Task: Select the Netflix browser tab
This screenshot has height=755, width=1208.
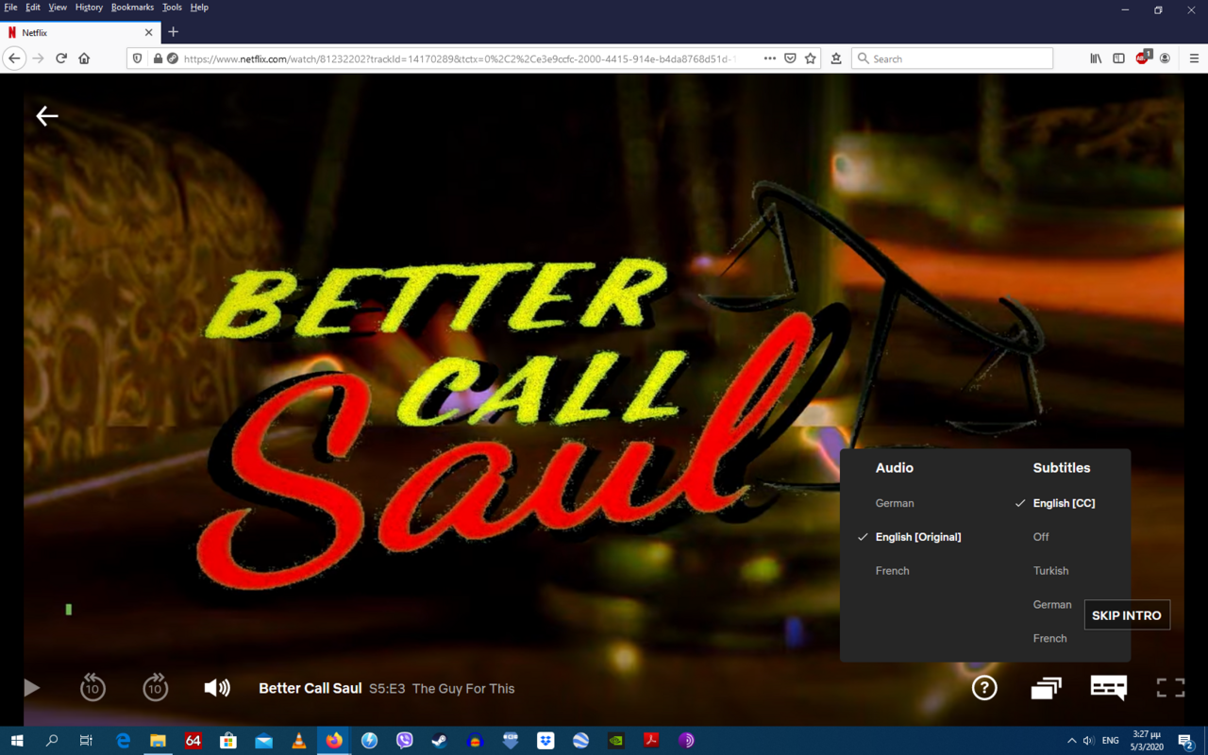Action: click(x=80, y=32)
